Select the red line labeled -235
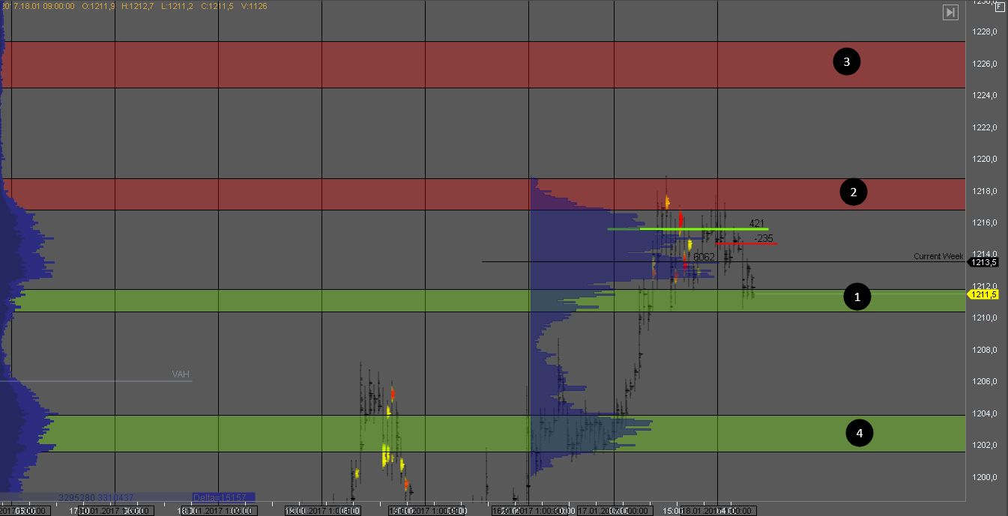 [746, 243]
